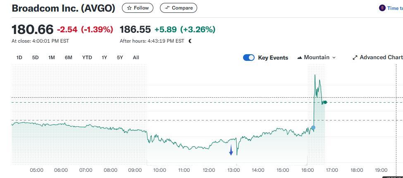Viewport: 403px width, 178px height.
Task: Select the 1D time range
Action: [19, 58]
